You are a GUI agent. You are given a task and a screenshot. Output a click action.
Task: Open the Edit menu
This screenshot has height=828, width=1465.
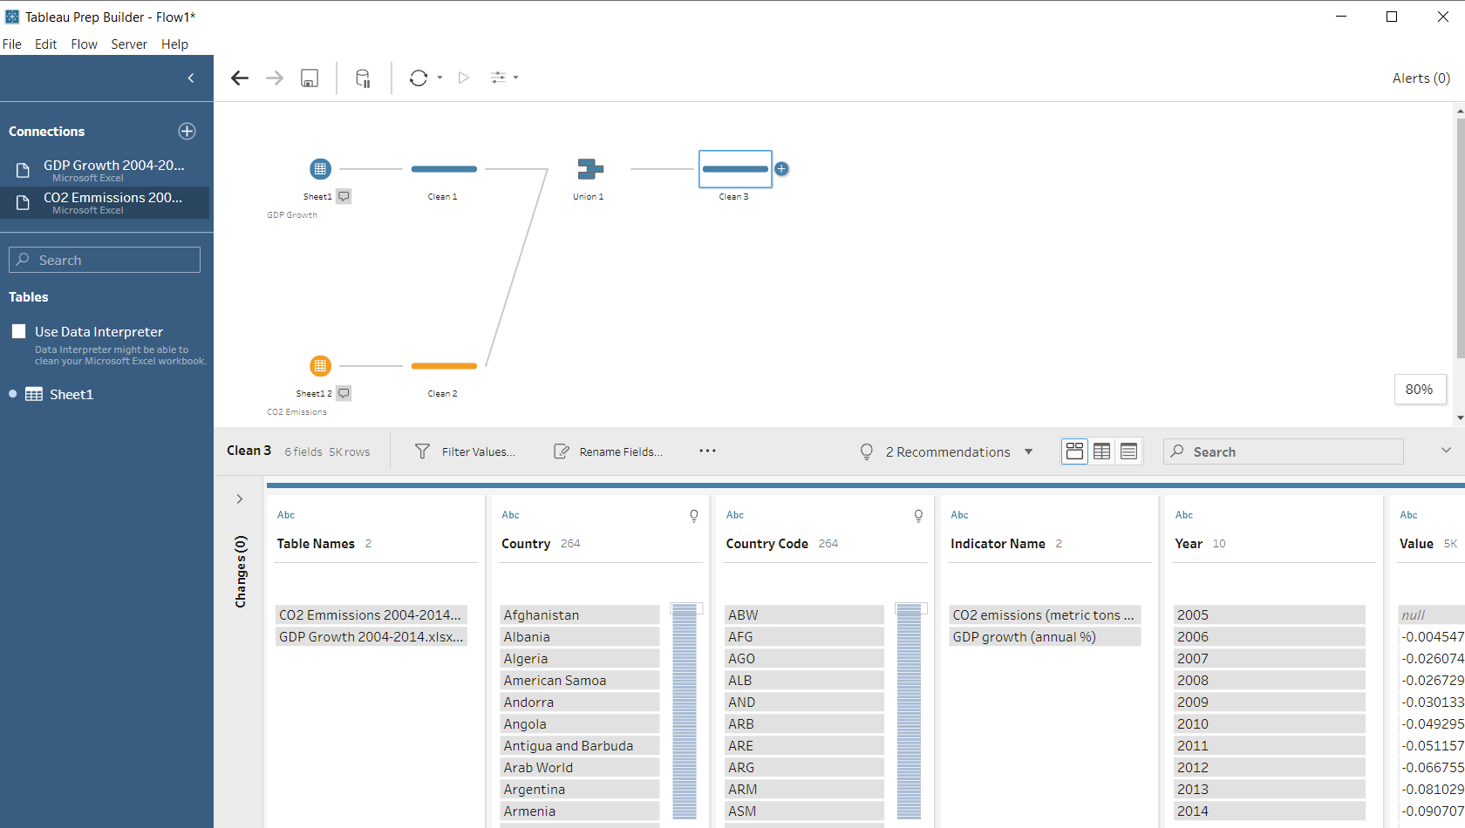[x=46, y=44]
